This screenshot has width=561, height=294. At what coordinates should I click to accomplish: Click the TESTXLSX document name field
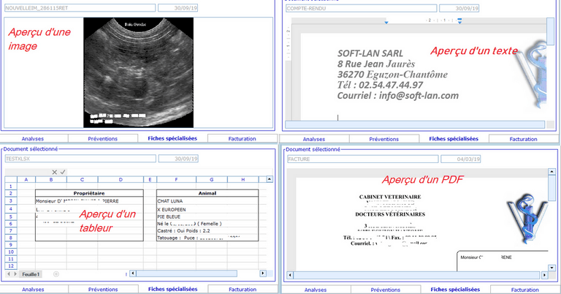[x=79, y=158]
